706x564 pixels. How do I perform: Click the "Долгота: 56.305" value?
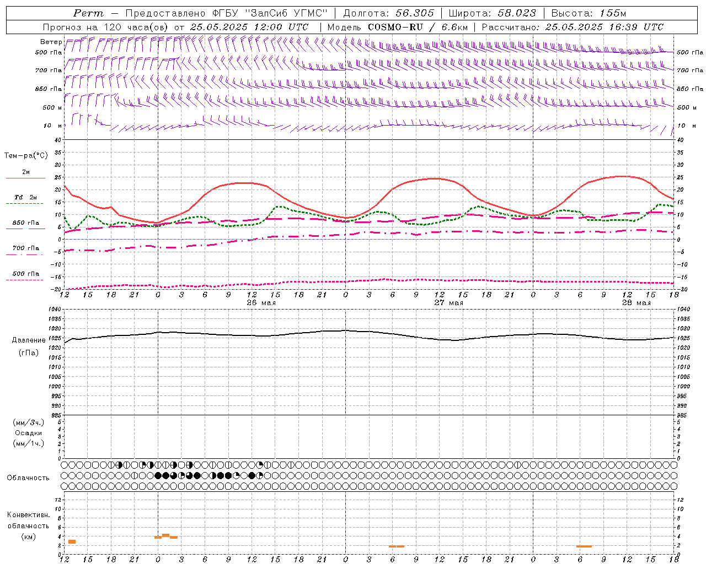coord(388,13)
